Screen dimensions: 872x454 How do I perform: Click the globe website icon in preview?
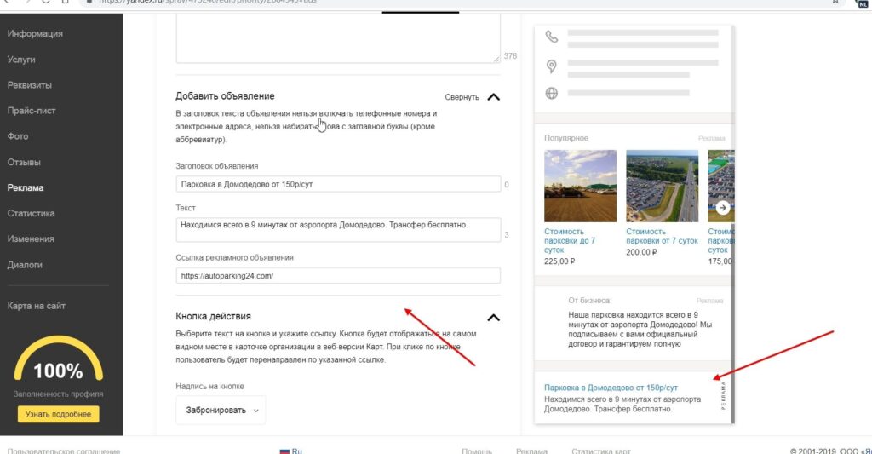(x=552, y=93)
